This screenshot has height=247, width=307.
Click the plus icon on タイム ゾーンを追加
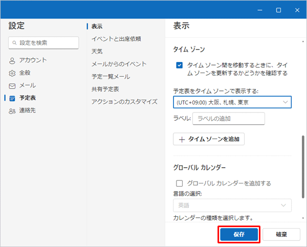click(x=182, y=140)
